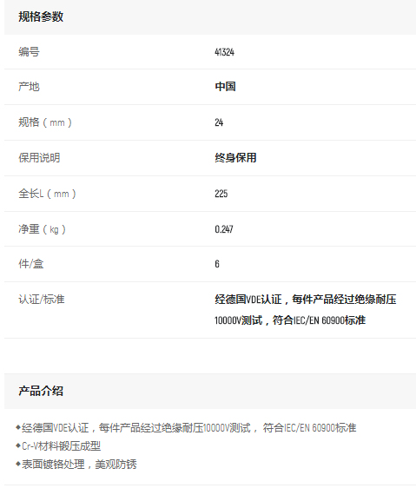Screen dimensions: 416x488
Task: Click the bold VDE认证 certification text
Action: 306,310
